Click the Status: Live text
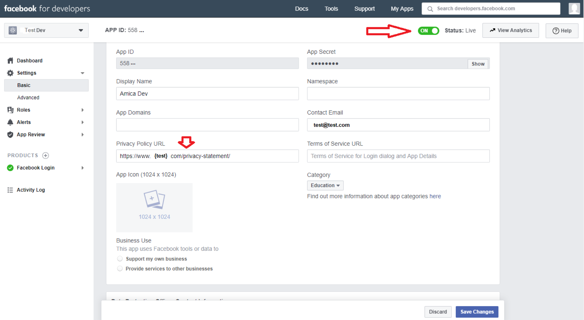The image size is (584, 320). point(460,30)
